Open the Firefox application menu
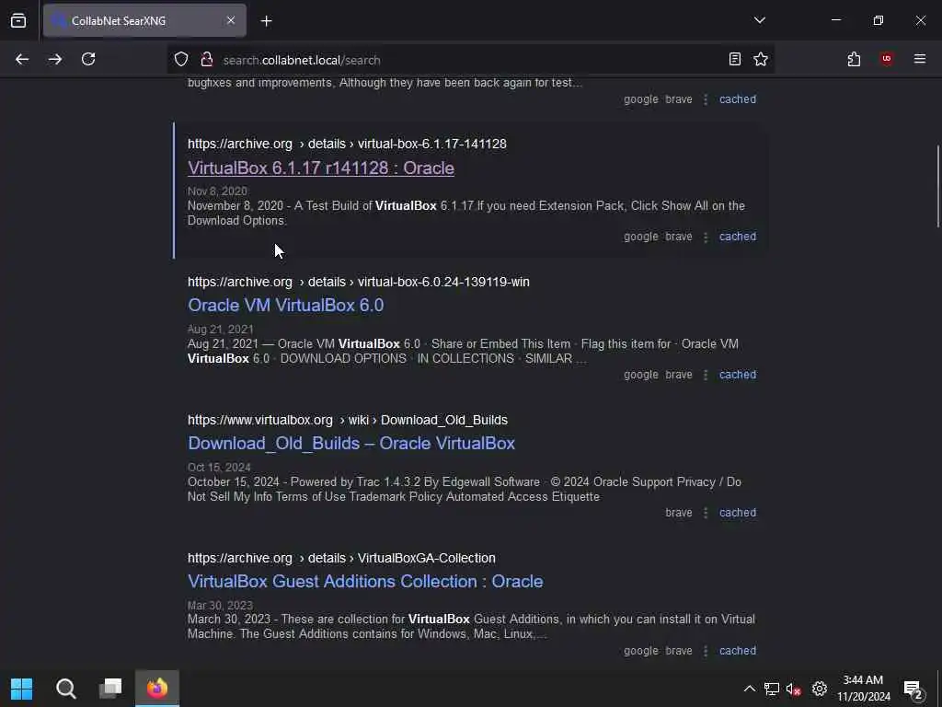 (919, 59)
